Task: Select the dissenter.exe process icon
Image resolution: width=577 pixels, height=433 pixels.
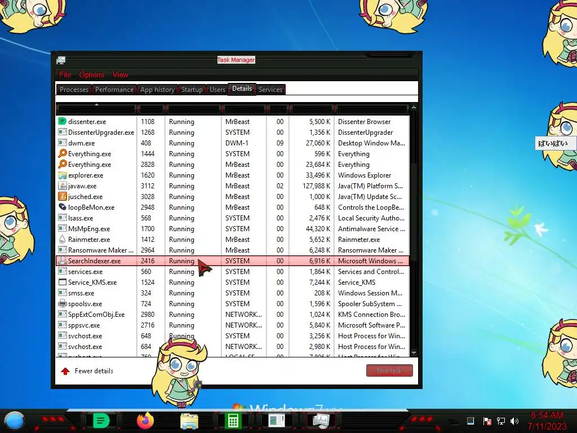Action: 63,121
